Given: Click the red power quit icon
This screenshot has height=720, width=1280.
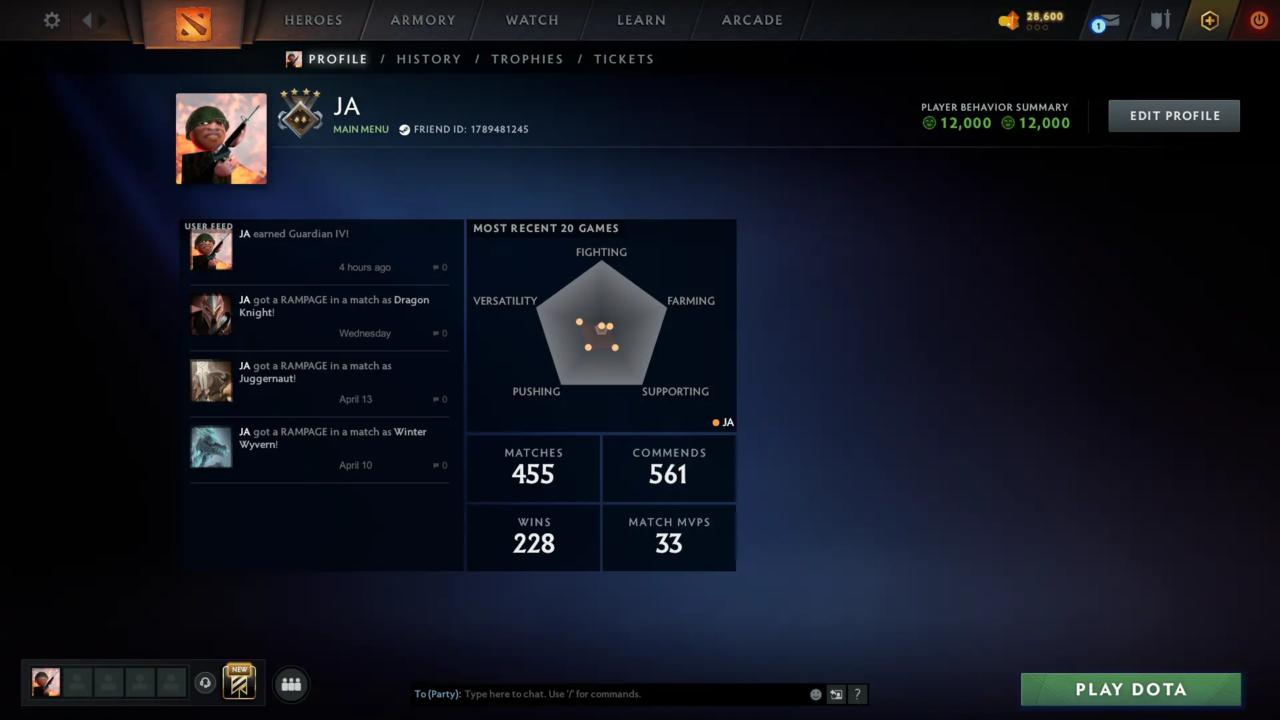Looking at the screenshot, I should (1259, 20).
